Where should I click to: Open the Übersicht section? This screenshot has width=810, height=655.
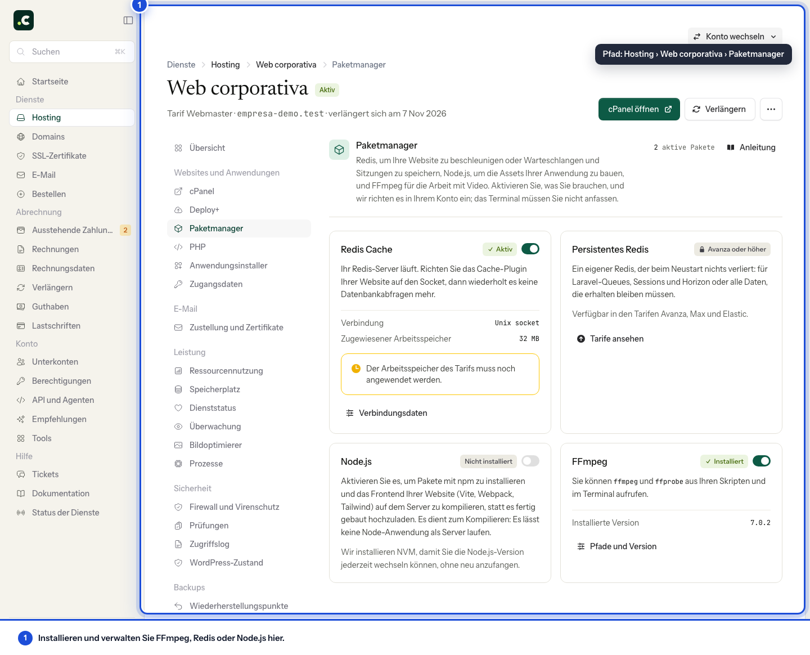click(x=239, y=148)
